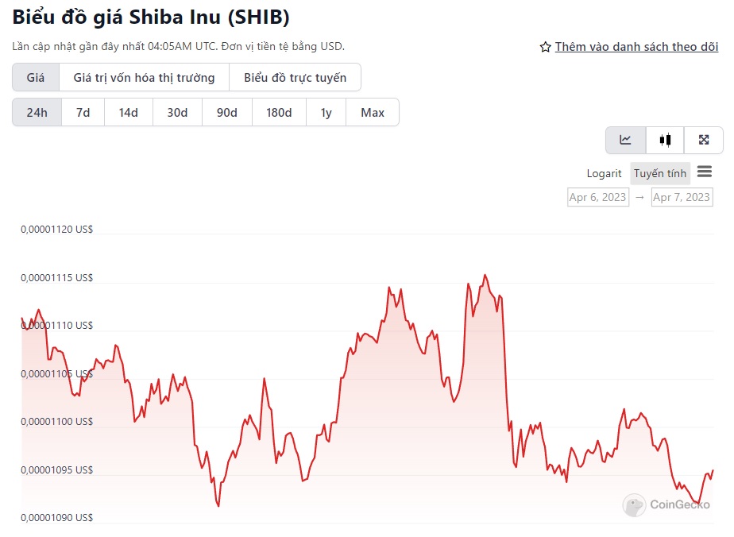
Task: Select Max time range
Action: (372, 112)
